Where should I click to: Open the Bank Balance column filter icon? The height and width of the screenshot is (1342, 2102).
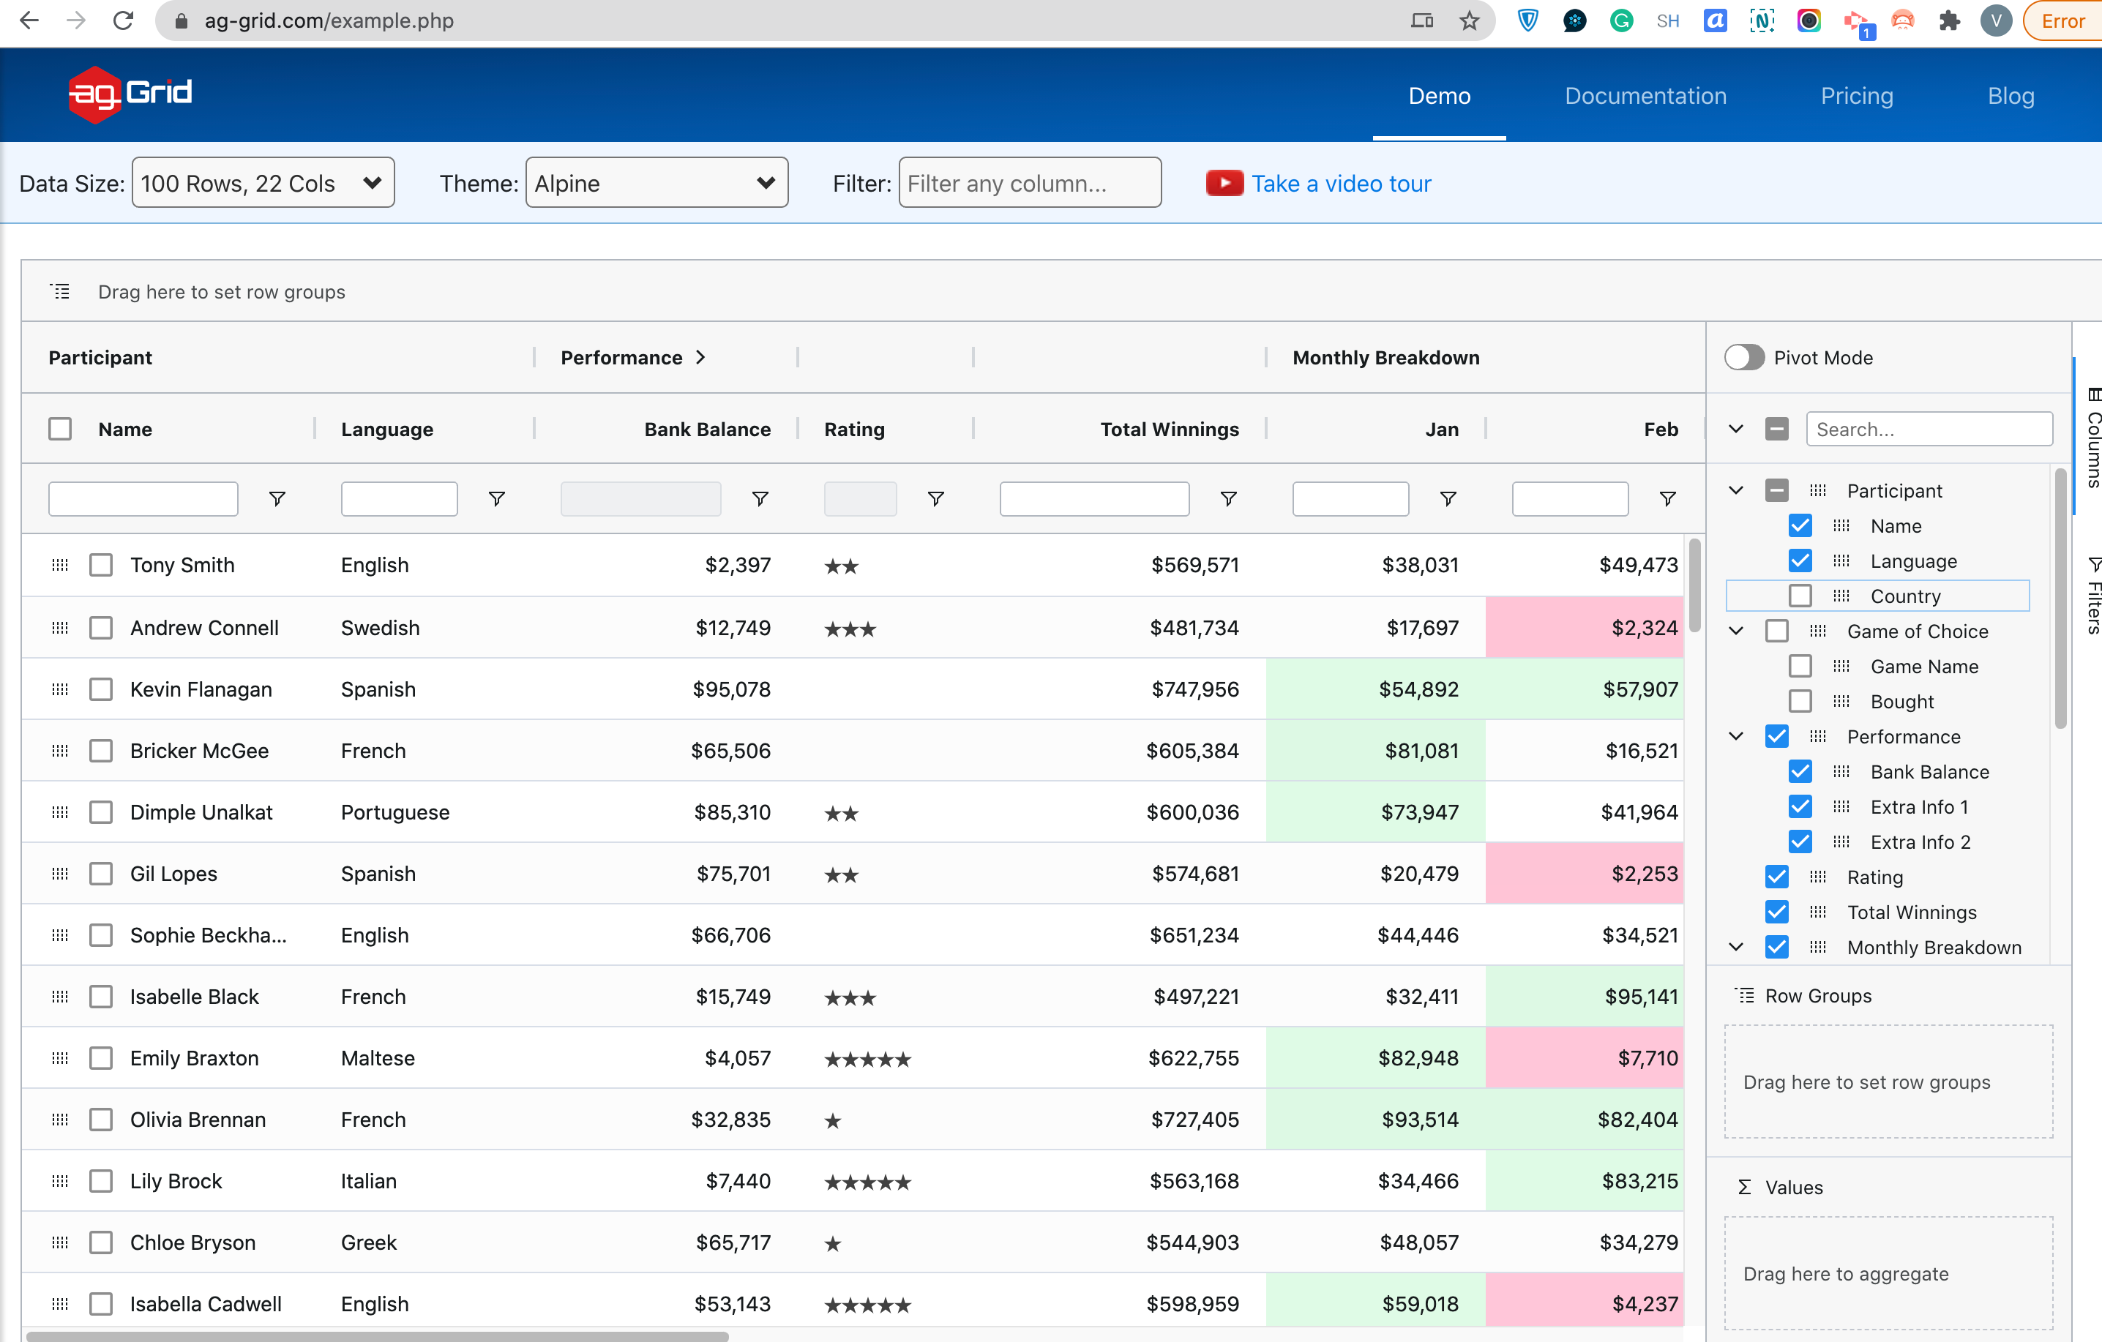click(x=760, y=499)
